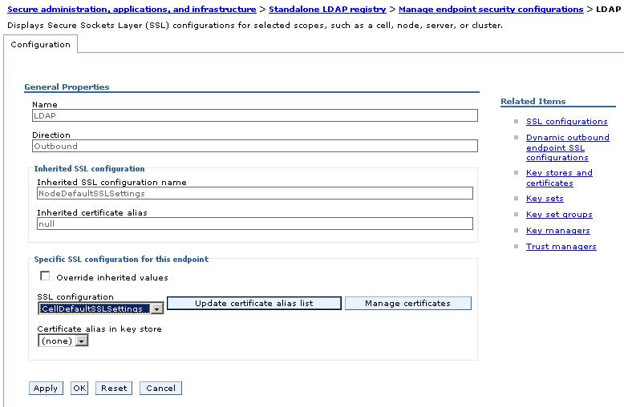This screenshot has height=407, width=624.
Task: Navigate to Standalone LDAP registry breadcrumb
Action: [327, 9]
